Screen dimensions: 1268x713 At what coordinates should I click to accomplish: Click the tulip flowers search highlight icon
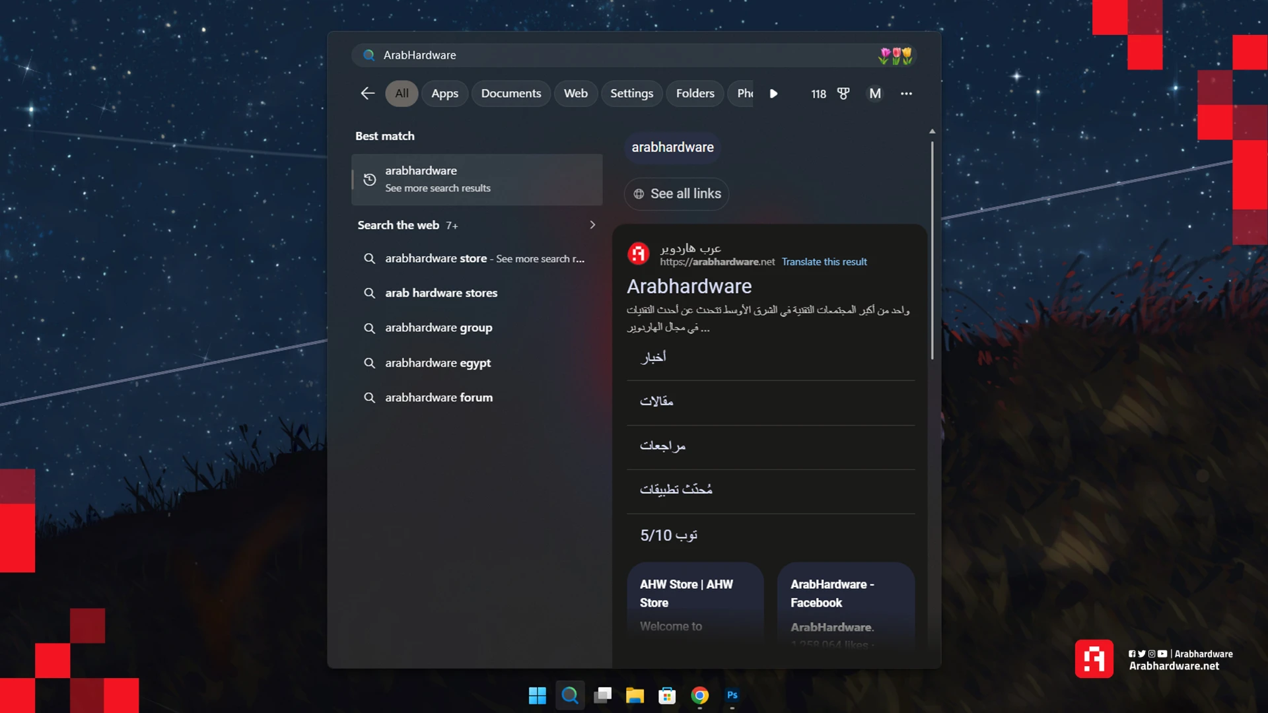[x=895, y=56]
